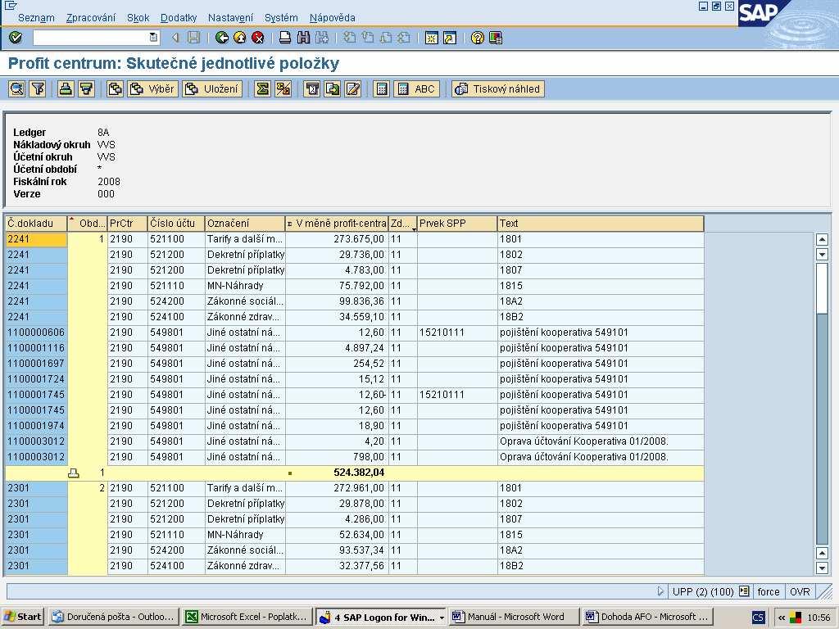The width and height of the screenshot is (839, 629).
Task: Click the Text column header
Action: pyautogui.click(x=601, y=224)
